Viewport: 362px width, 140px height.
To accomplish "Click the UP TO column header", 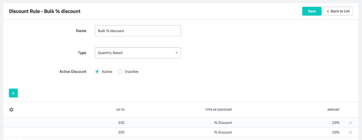I will tap(120, 110).
